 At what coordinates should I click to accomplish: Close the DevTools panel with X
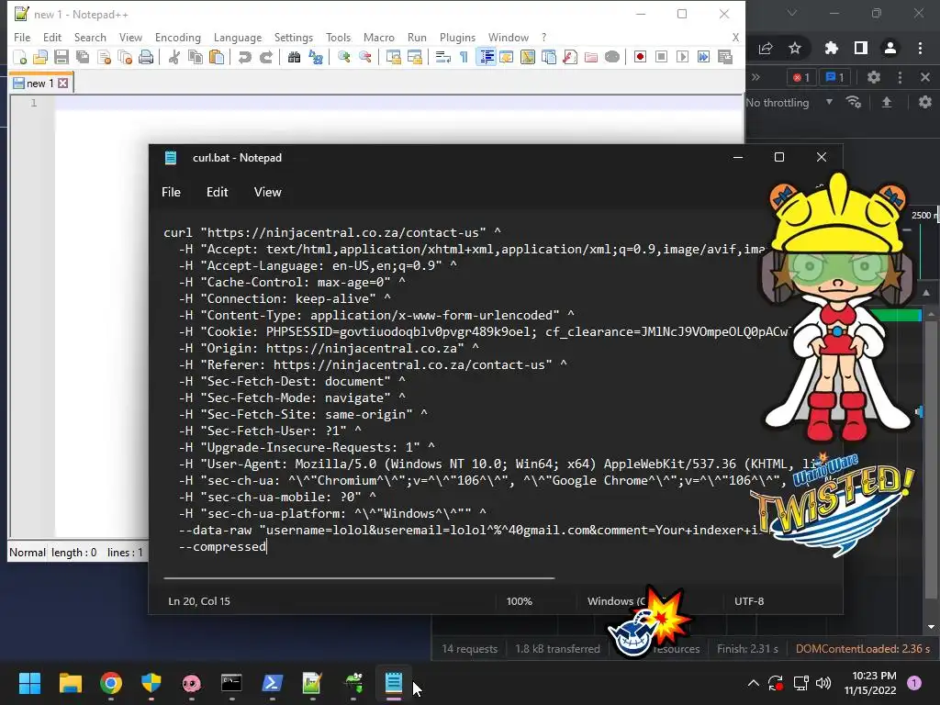pos(924,77)
